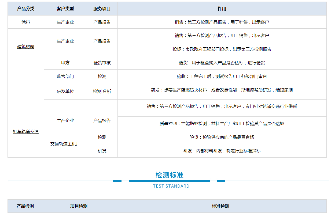Select the 标准检测 column header
Image resolution: width=335 pixels, height=213 pixels.
pos(220,206)
